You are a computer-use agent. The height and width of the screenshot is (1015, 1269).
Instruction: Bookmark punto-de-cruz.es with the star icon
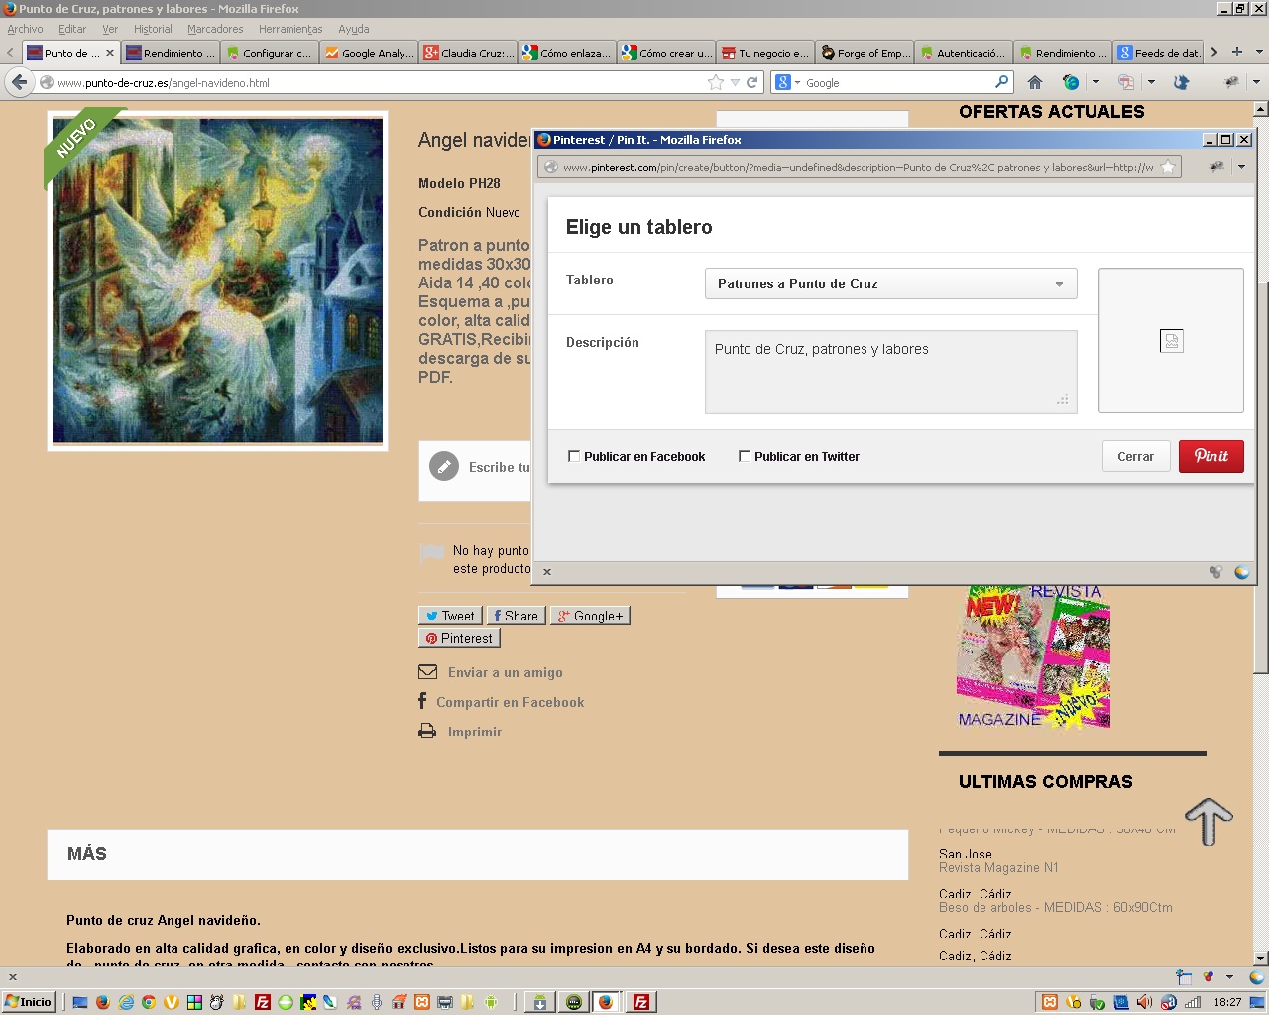point(716,83)
